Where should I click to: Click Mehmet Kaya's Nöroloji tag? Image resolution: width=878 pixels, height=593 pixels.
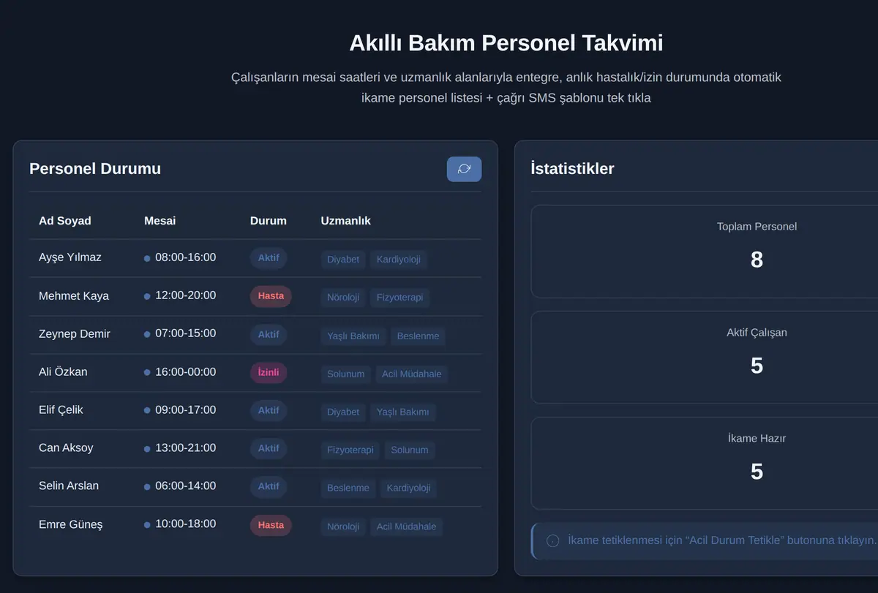[x=343, y=298]
